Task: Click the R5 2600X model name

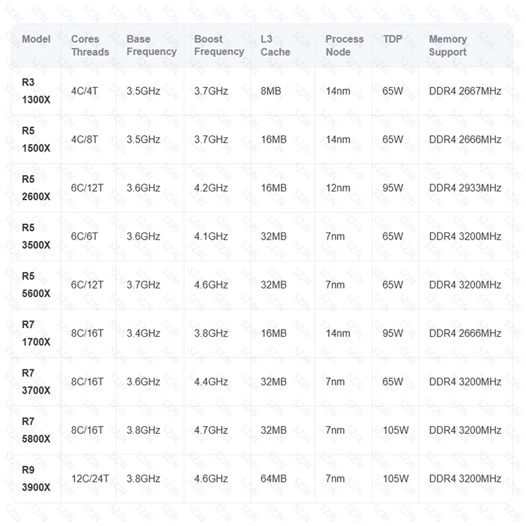Action: (36, 188)
